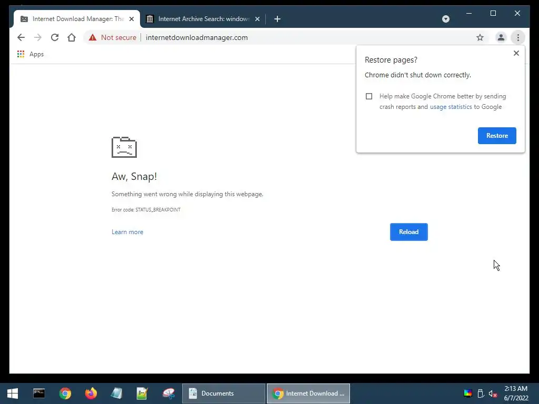
Task: Open the colorful display tray icon
Action: (x=468, y=393)
